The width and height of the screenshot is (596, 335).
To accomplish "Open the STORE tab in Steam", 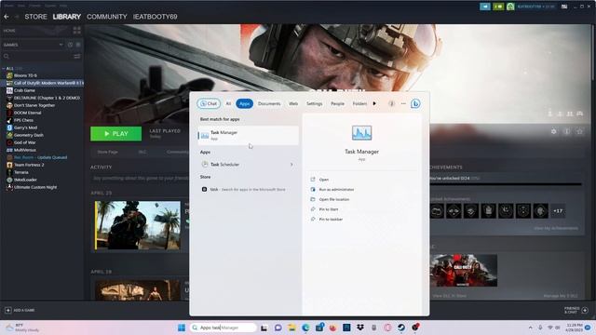I will tap(35, 17).
